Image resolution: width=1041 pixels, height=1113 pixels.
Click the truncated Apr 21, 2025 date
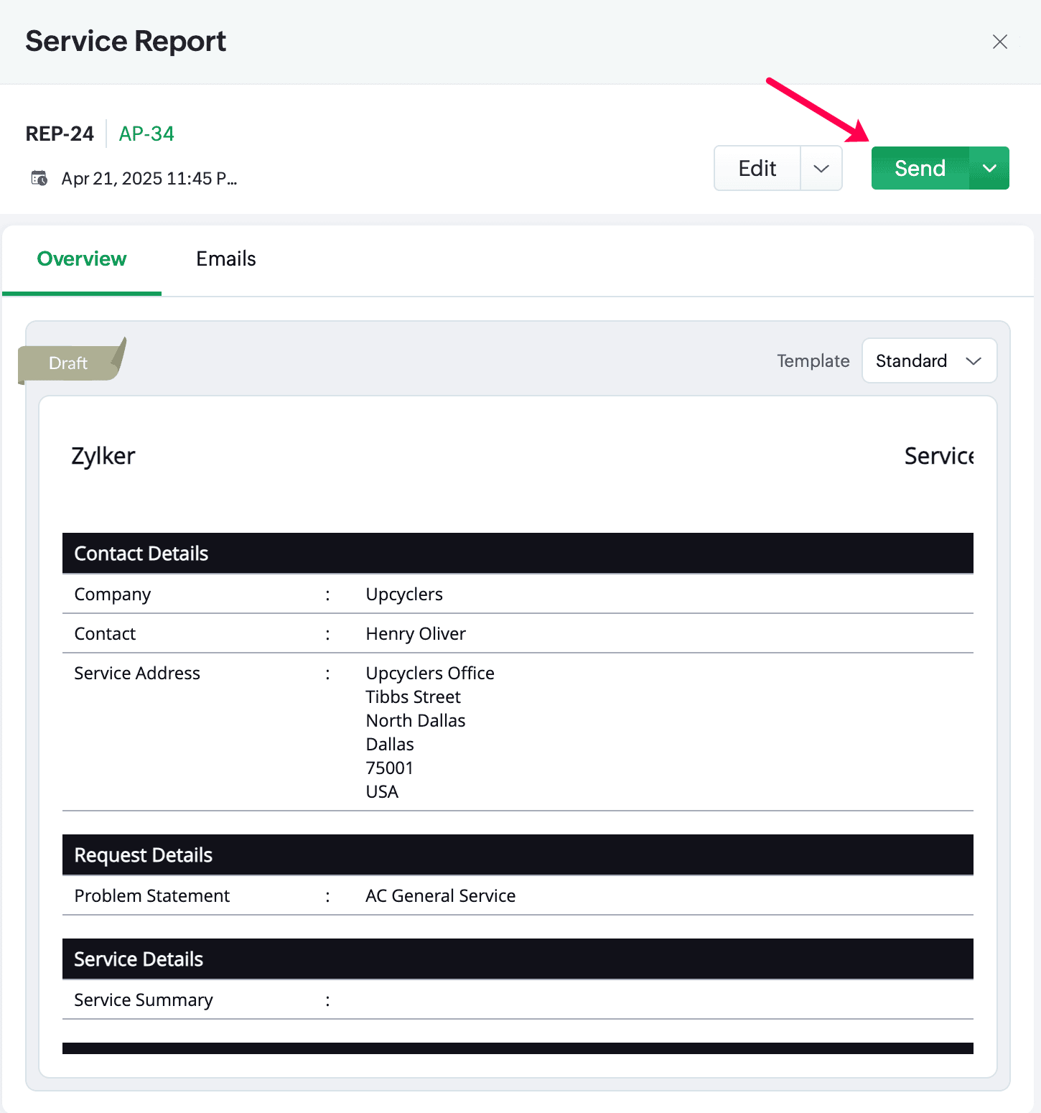tap(149, 178)
